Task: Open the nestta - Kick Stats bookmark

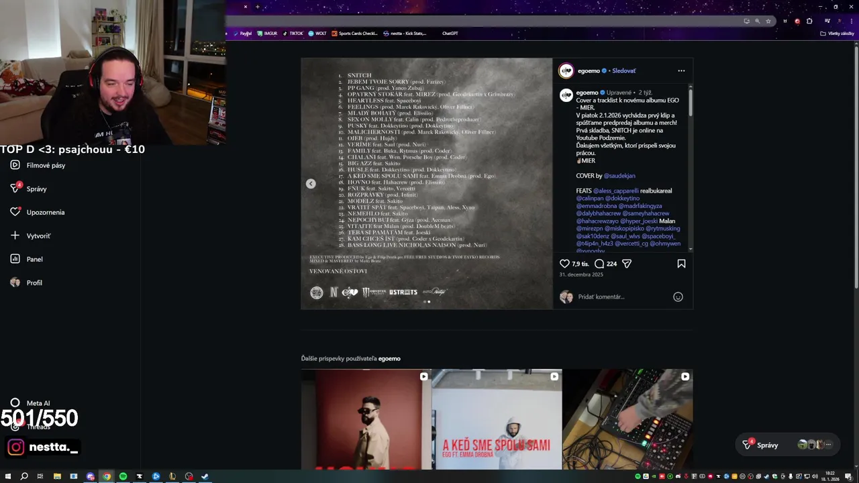Action: (405, 33)
